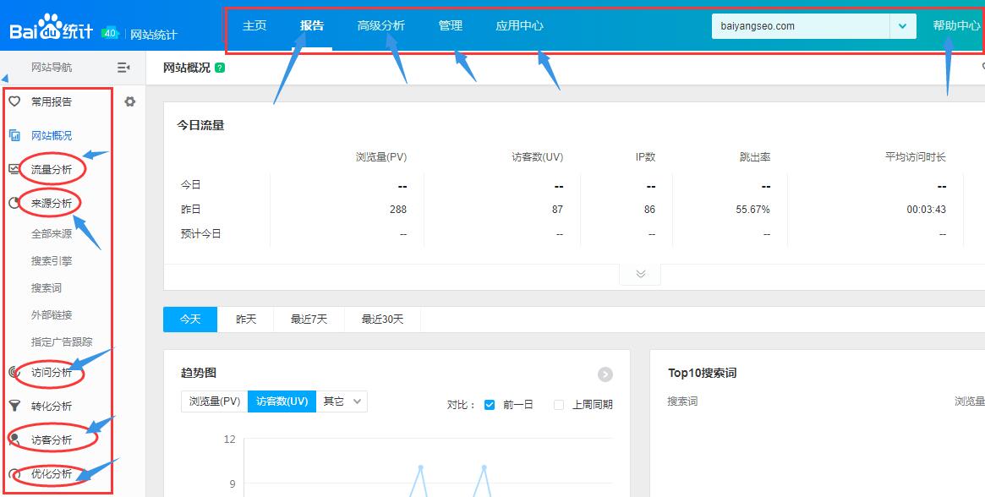
Task: Open the 应用中心 tab
Action: tap(519, 25)
